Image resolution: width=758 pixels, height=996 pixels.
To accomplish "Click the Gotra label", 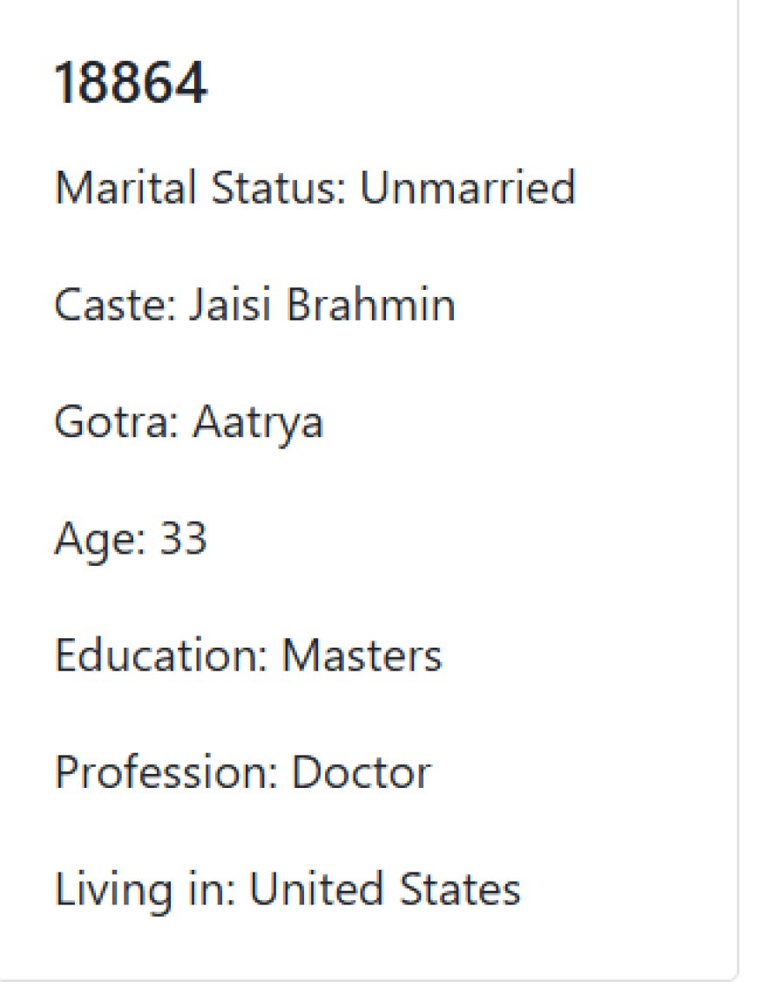I will pyautogui.click(x=117, y=421).
